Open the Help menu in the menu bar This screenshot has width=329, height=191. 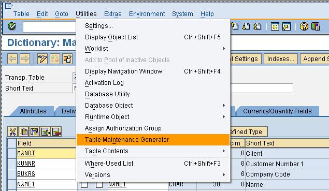pos(207,14)
